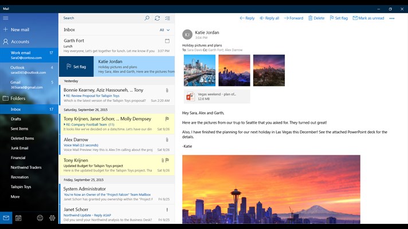Click Set flag swipe action on Katie Jordan
Viewport: 408px width, 229px height.
pyautogui.click(x=76, y=66)
